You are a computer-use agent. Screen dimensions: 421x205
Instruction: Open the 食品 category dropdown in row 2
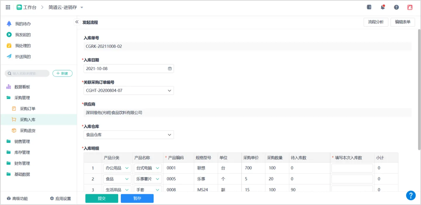[117, 179]
